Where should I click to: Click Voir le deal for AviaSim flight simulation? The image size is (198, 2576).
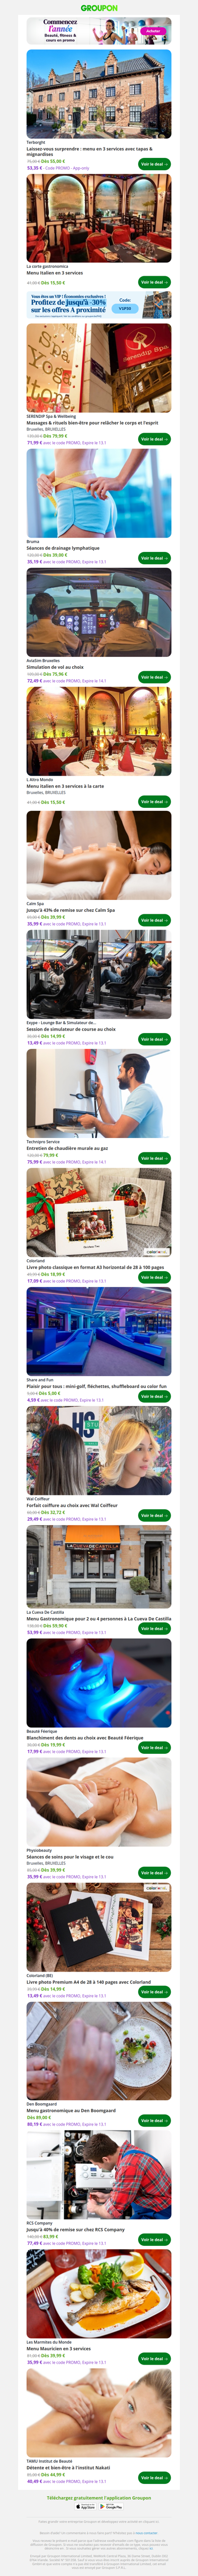click(154, 677)
